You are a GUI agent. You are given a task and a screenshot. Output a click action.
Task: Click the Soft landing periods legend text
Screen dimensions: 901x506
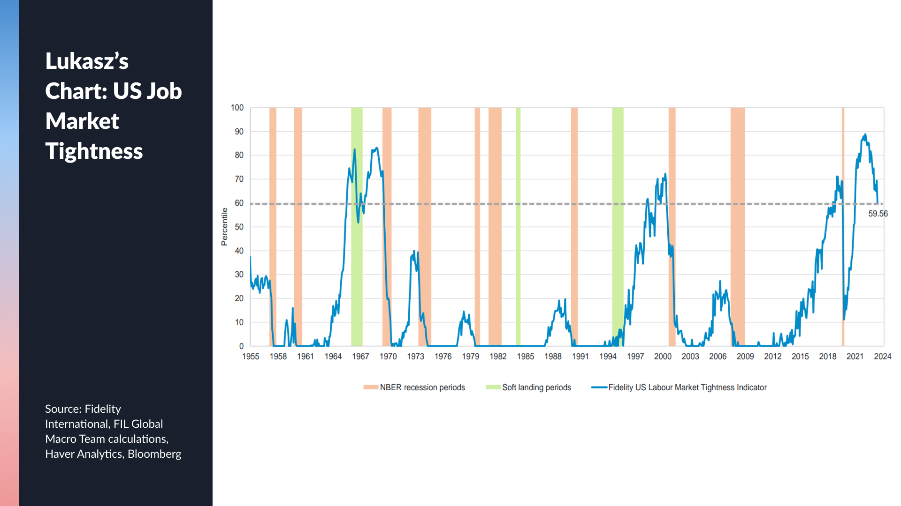point(536,387)
